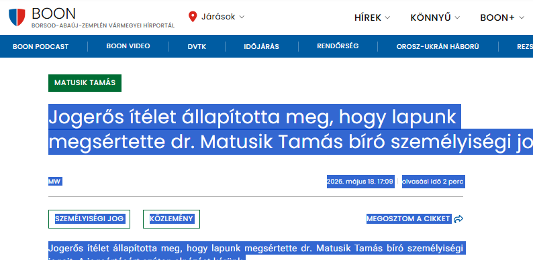The width and height of the screenshot is (533, 260).
Task: Click the article headline Jogerős ítélet
Action: [291, 129]
